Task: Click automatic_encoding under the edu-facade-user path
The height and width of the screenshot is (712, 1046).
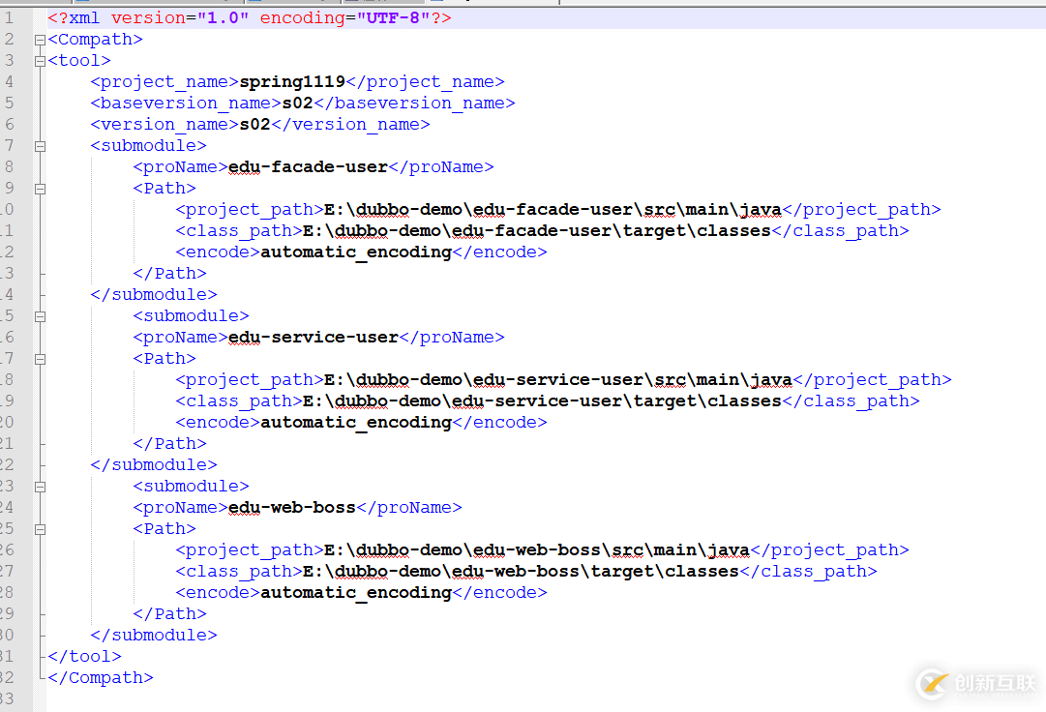Action: click(356, 252)
